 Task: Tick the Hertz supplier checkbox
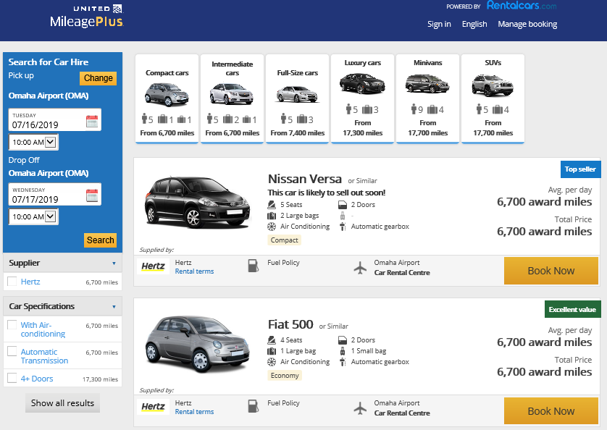point(12,282)
